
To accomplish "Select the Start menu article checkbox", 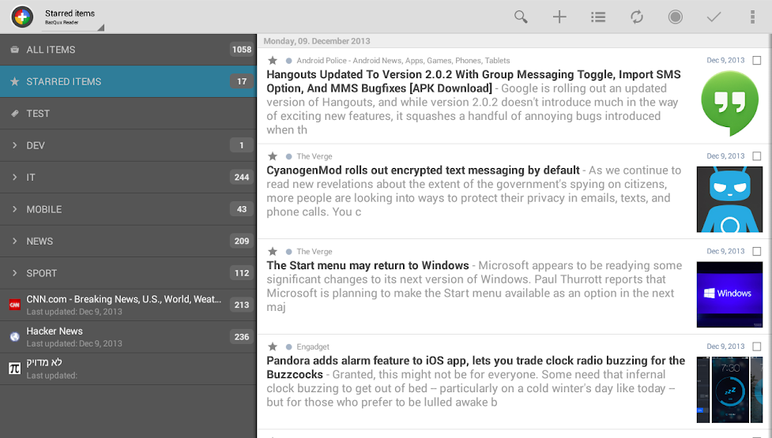I will click(x=757, y=252).
